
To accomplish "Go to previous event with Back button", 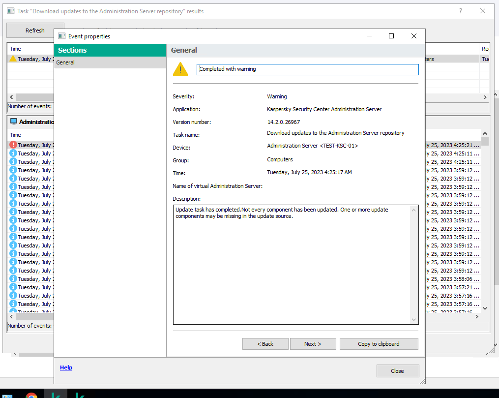I will point(265,344).
